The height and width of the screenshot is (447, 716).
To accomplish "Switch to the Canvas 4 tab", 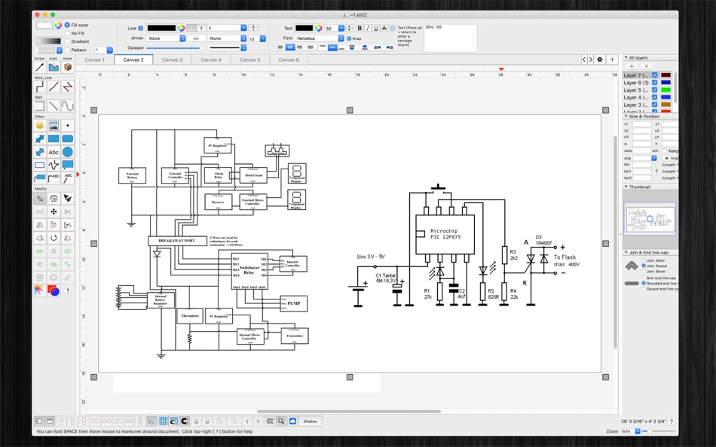I will 211,59.
